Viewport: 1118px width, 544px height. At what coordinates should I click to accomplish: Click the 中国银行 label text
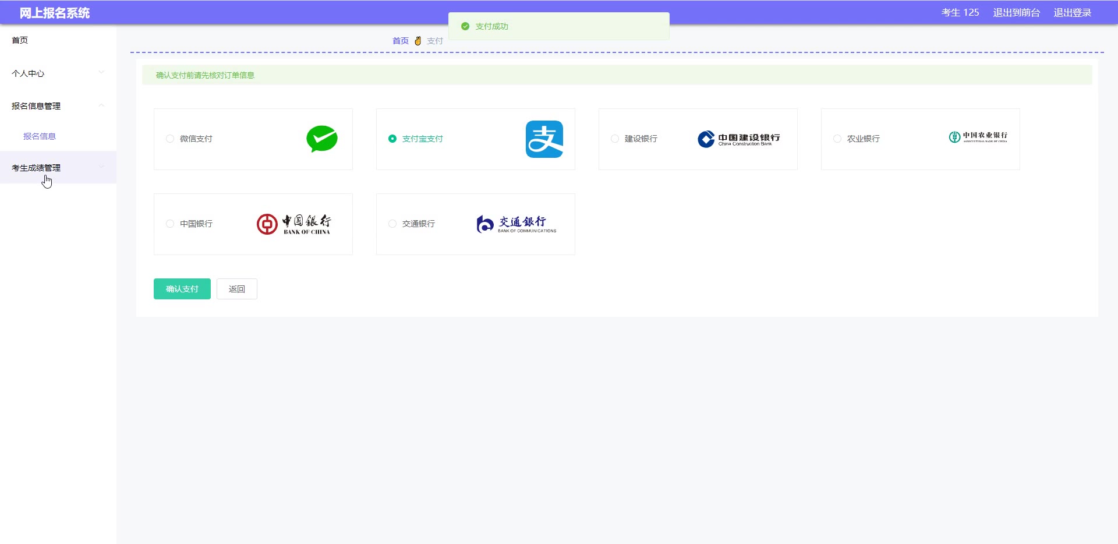tap(196, 224)
